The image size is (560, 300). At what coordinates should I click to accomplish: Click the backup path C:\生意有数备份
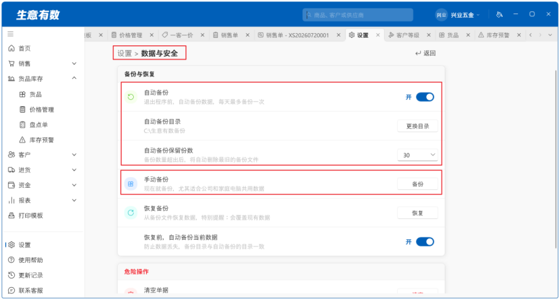pos(164,131)
